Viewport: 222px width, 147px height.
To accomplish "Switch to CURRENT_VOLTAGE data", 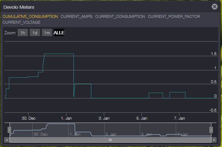I will pos(21,22).
